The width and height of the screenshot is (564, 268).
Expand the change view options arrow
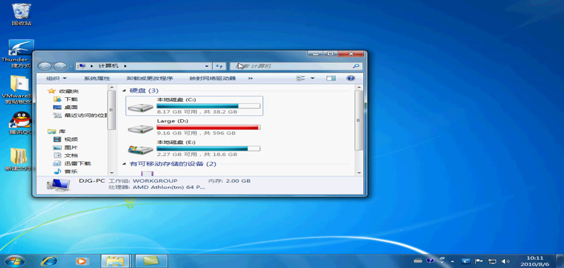(312, 78)
